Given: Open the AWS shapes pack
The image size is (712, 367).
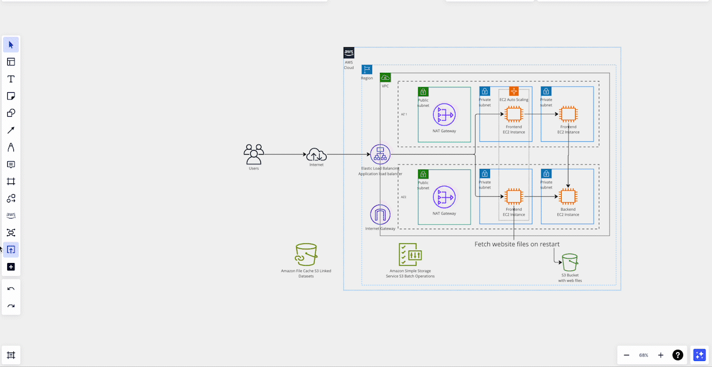Looking at the screenshot, I should pyautogui.click(x=11, y=215).
